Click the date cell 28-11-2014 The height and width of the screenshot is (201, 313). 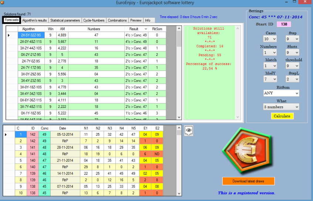coord(65,147)
